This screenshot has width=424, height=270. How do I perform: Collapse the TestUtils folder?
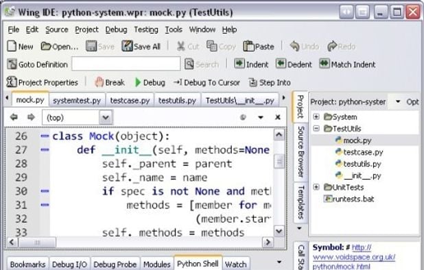click(316, 128)
